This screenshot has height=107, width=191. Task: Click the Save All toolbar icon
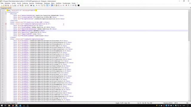[8, 5]
